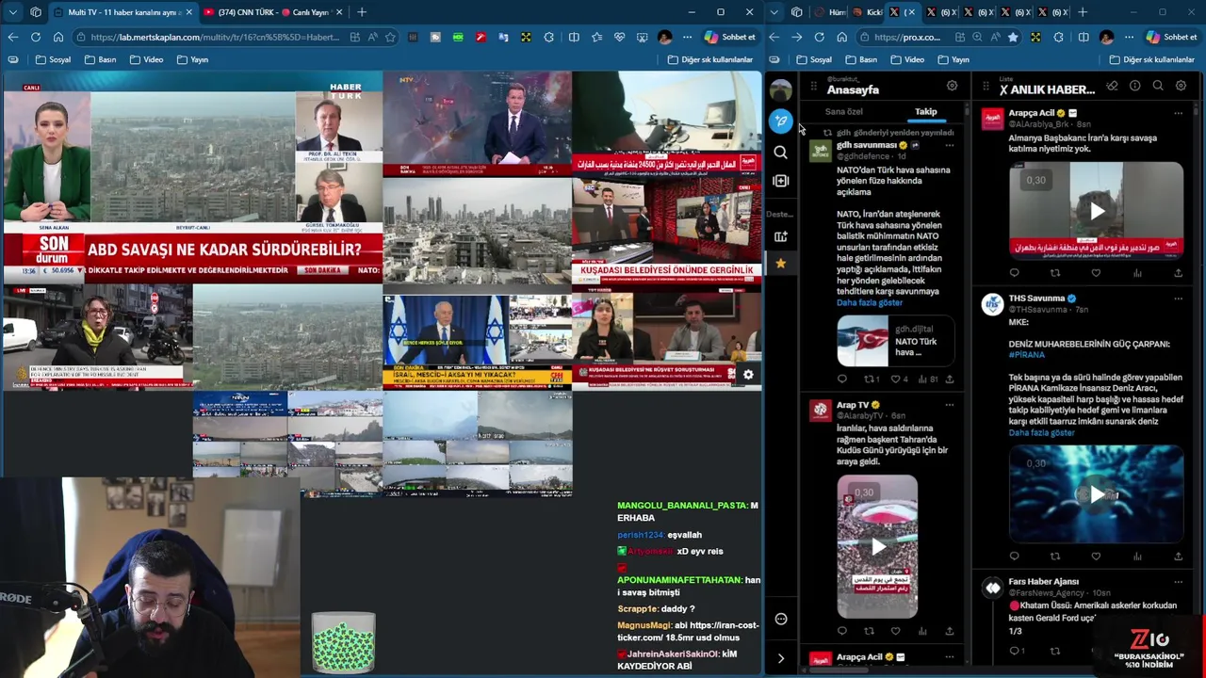
Task: Expand the X Pro sidebar with bottom chevron
Action: (x=780, y=658)
